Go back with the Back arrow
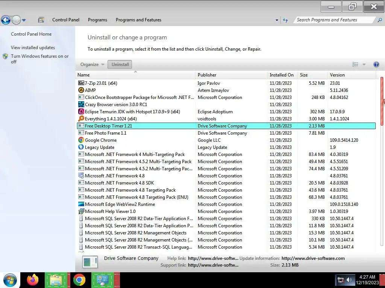Viewport: 385px width, 288px height. point(6,20)
